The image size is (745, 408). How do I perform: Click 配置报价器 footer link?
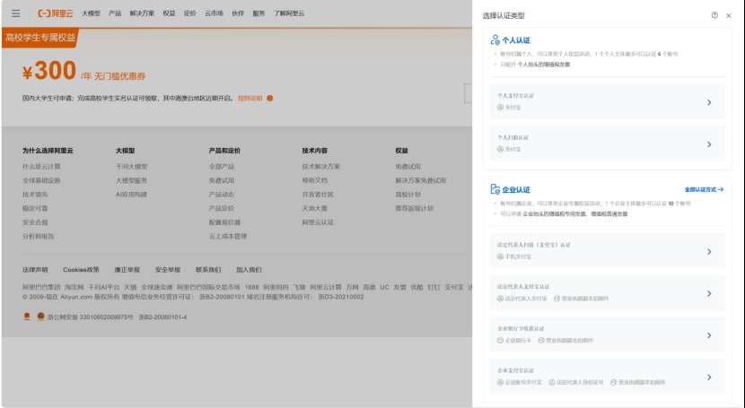click(x=224, y=222)
